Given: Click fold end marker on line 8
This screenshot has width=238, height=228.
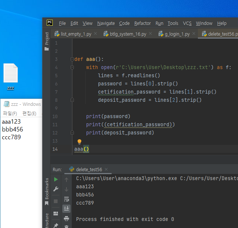Looking at the screenshot, I should coord(72,100).
